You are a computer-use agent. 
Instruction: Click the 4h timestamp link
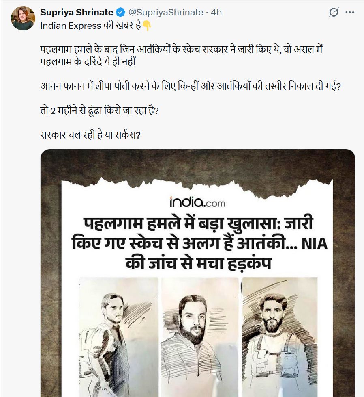pyautogui.click(x=216, y=13)
